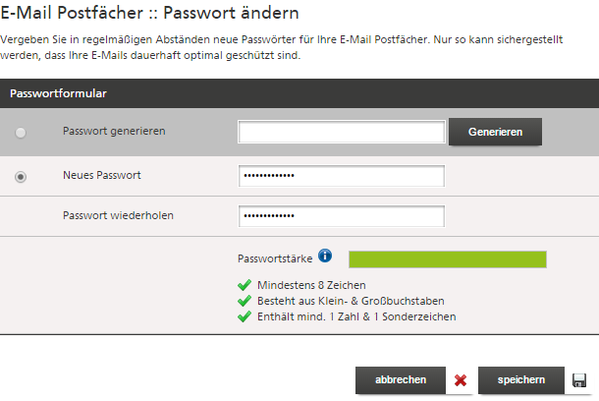599x401 pixels.
Task: Click green checkmark for Mindestens 8 Zeichen
Action: (x=245, y=285)
